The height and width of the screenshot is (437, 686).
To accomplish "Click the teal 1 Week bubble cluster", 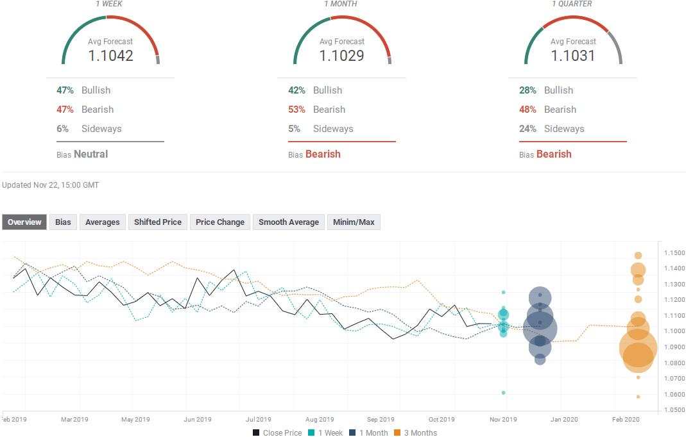I will point(504,321).
